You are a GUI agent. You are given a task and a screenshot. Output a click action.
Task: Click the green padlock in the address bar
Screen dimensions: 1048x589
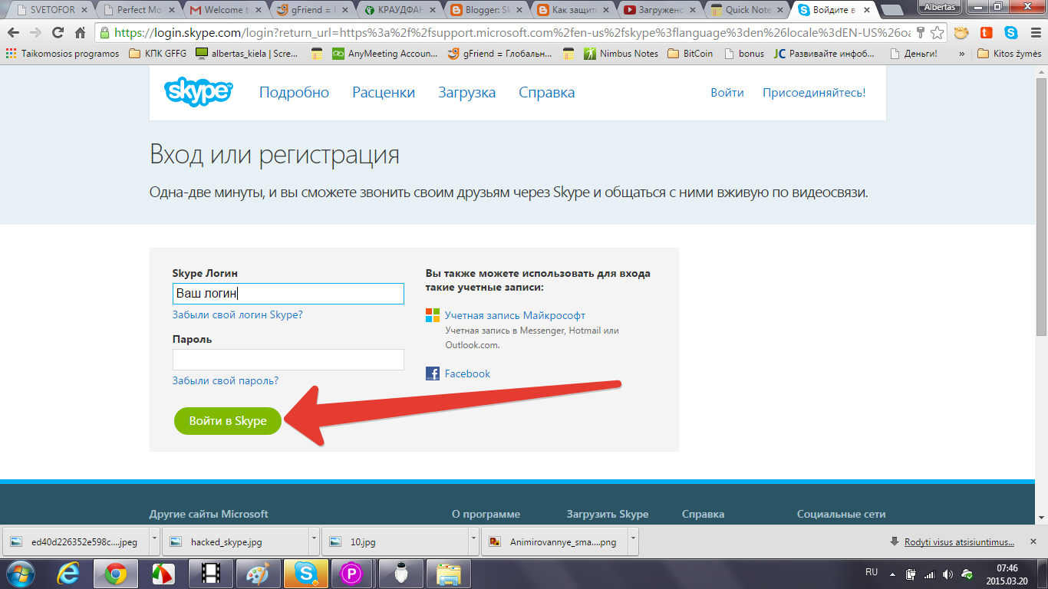(105, 33)
